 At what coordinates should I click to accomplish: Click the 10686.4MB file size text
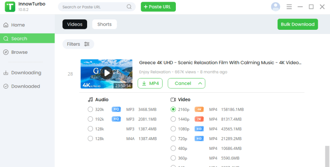(x=231, y=148)
